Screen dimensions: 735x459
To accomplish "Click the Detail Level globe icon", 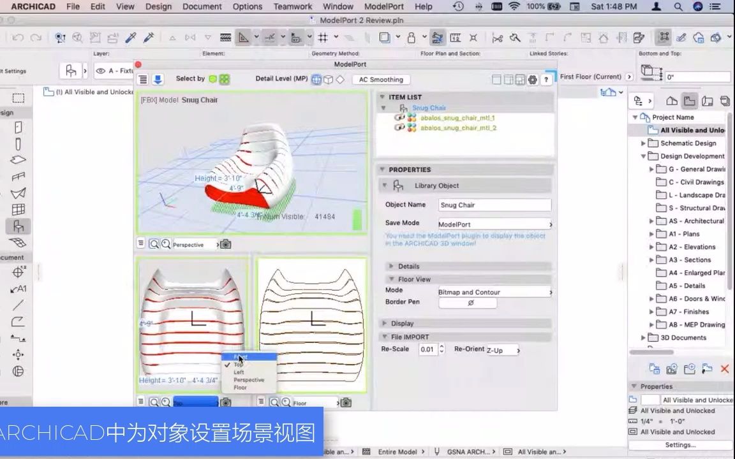I will coord(317,79).
